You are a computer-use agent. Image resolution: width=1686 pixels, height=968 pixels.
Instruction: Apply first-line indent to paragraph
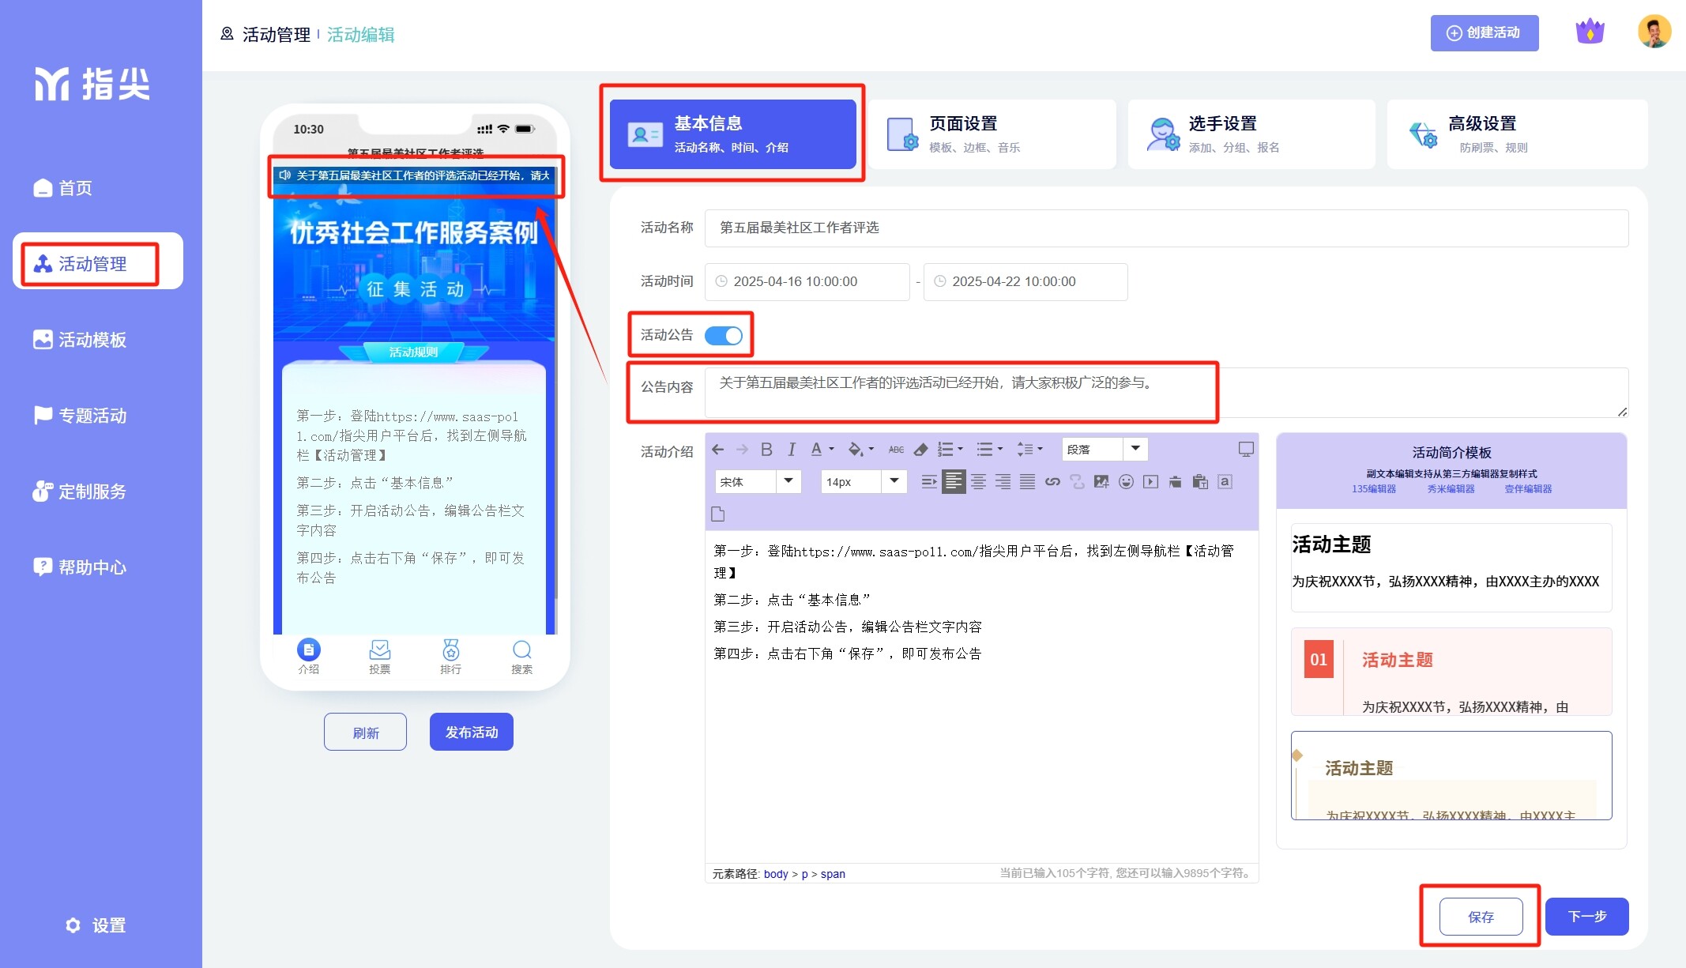click(929, 482)
